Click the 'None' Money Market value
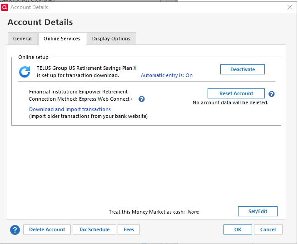298x244 pixels. tap(193, 212)
